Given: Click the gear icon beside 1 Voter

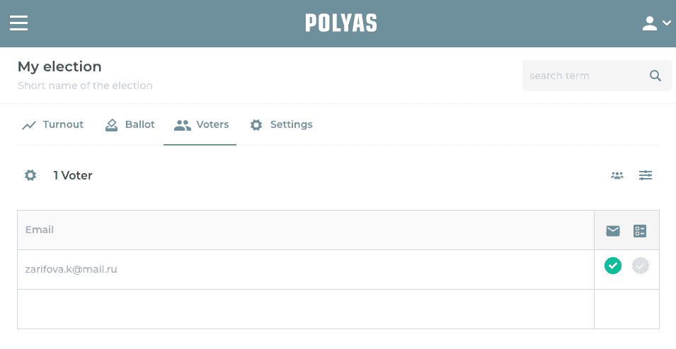Looking at the screenshot, I should click(x=30, y=175).
